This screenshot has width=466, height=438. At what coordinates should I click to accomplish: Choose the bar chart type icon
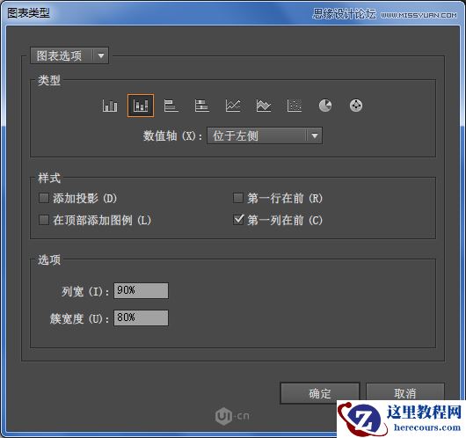point(171,106)
